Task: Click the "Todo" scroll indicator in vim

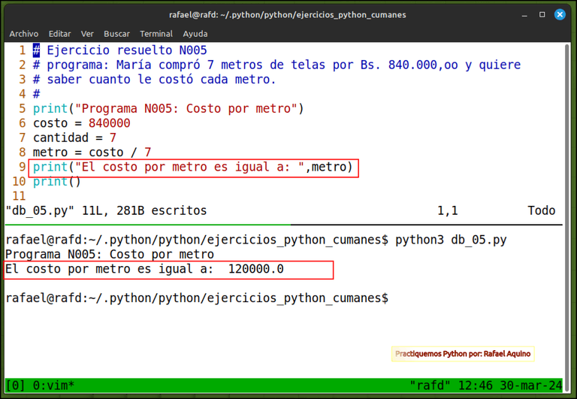Action: point(541,210)
